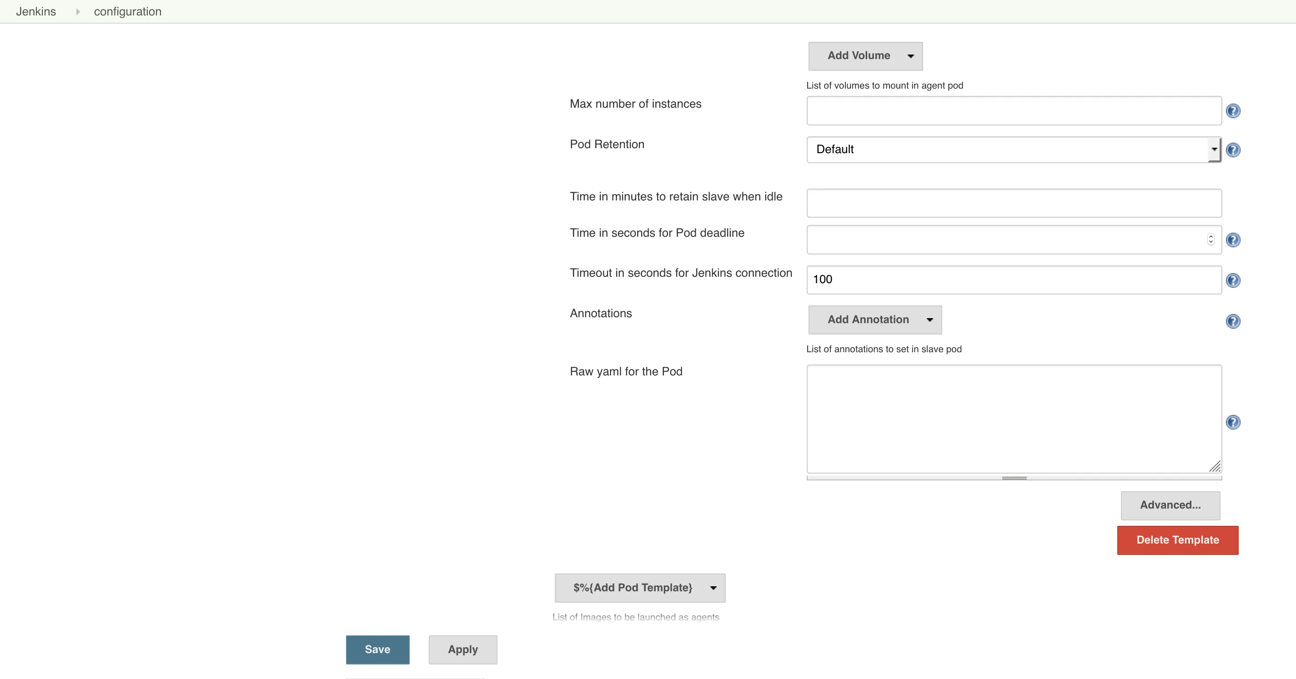Image resolution: width=1296 pixels, height=679 pixels.
Task: Expand the Add Annotation dropdown
Action: tap(875, 320)
